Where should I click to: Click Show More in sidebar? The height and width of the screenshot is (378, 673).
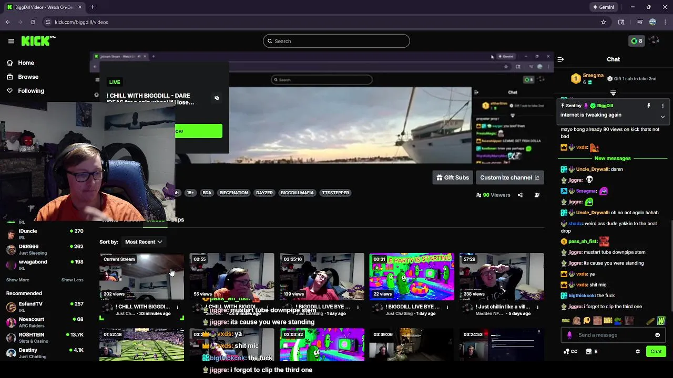pyautogui.click(x=17, y=280)
